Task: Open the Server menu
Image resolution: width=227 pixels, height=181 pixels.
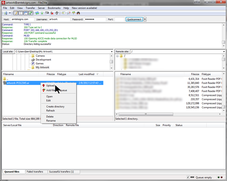Action: point(42,8)
